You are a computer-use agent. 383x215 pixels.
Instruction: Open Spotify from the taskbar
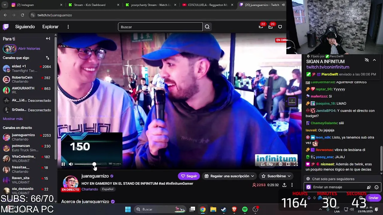click(245, 209)
